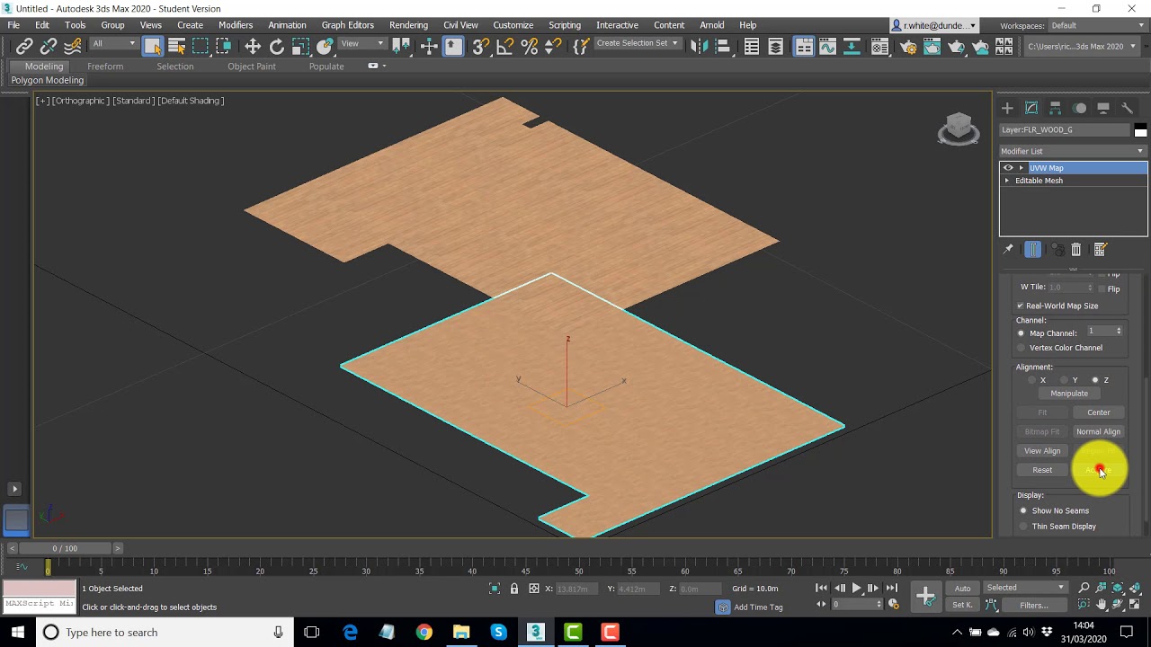Open the Display panel monitor icon
The image size is (1151, 647).
[1103, 108]
